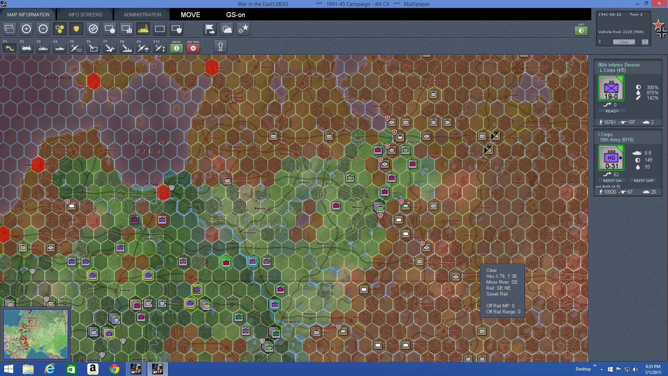
Task: Zoom in the map with plus icon
Action: (26, 29)
